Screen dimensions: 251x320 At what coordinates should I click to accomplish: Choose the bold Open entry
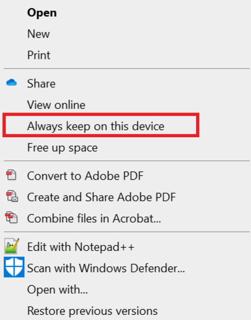coord(42,13)
